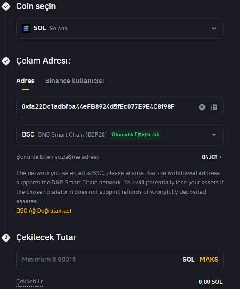This screenshot has height=289, width=240.
Task: Open the BSC Ağ Doğrulaması link
Action: point(43,210)
